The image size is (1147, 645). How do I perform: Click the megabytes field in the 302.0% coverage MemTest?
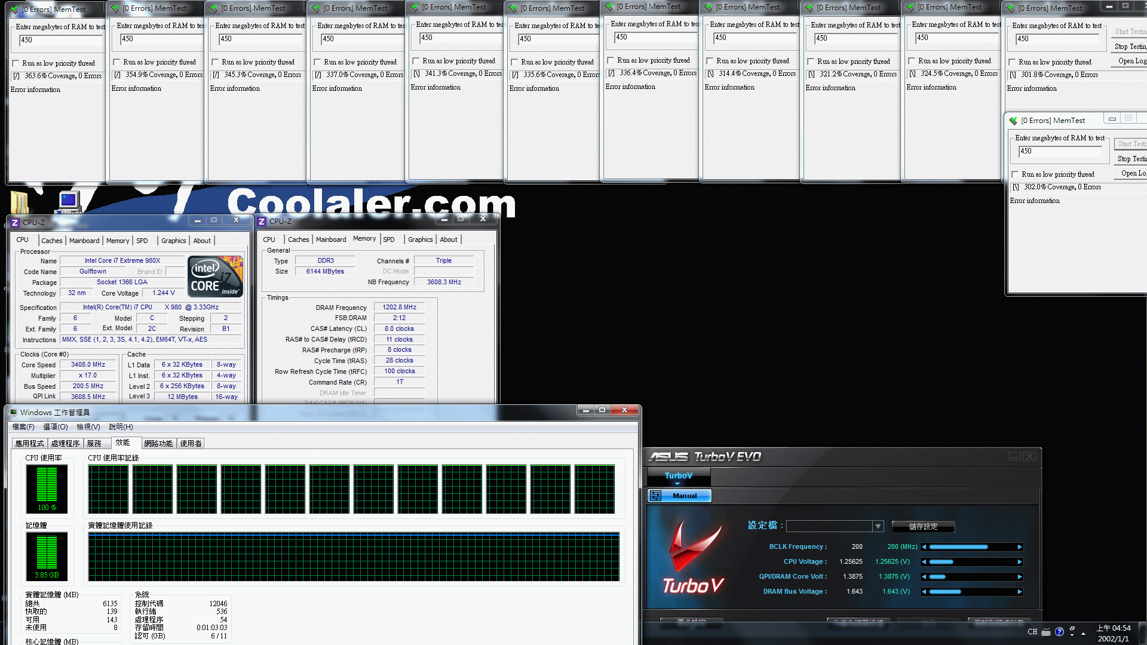[x=1060, y=152]
